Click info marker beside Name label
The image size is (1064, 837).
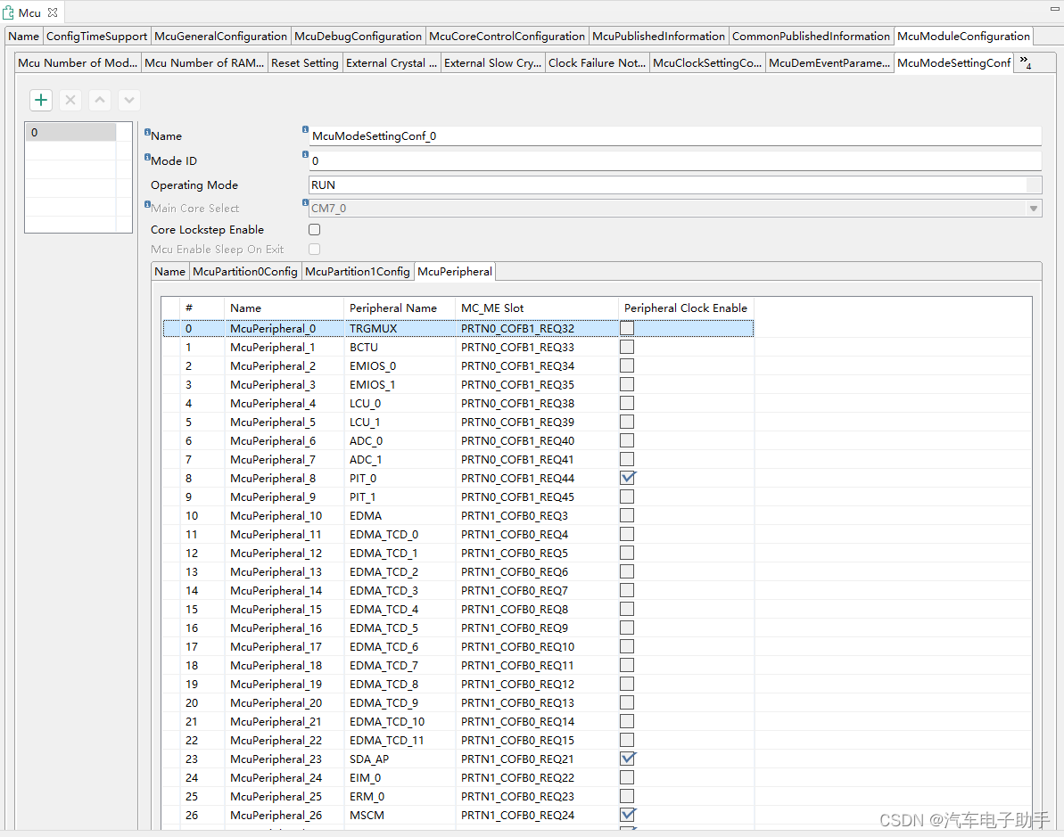(147, 132)
